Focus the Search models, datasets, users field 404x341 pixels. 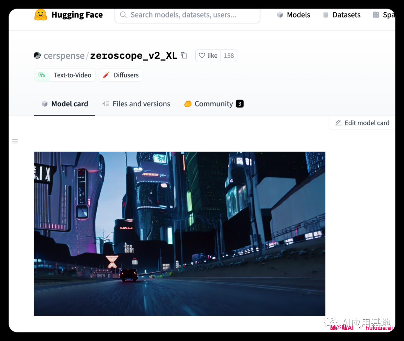(187, 15)
